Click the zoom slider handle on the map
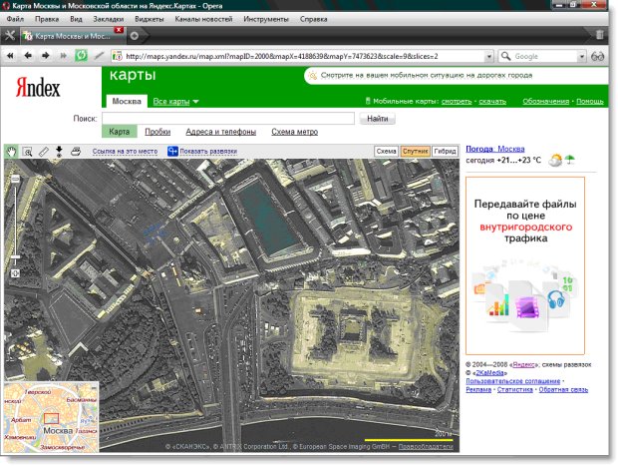 point(15,256)
